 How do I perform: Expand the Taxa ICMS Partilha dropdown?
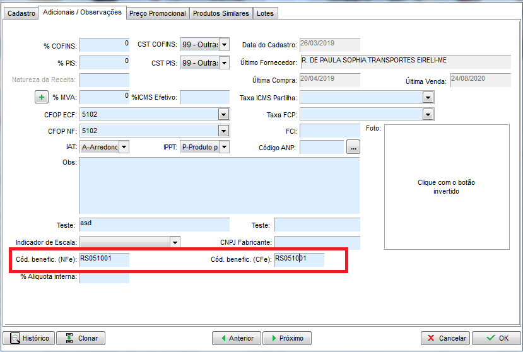click(428, 98)
